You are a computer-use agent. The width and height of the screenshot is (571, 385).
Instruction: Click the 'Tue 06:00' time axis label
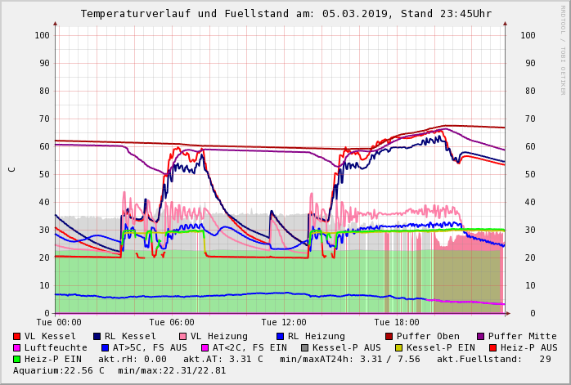coord(172,323)
